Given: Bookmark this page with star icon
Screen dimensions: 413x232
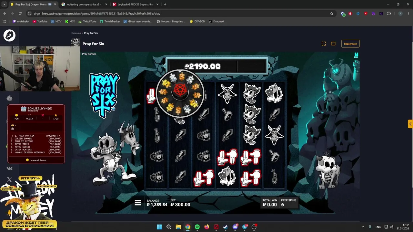Looking at the screenshot, I should 331,14.
